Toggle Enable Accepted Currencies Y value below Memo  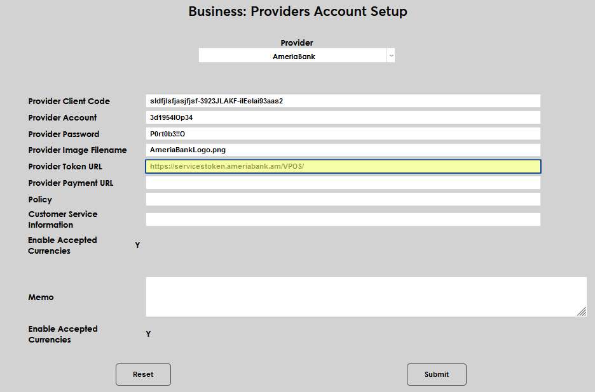point(148,334)
